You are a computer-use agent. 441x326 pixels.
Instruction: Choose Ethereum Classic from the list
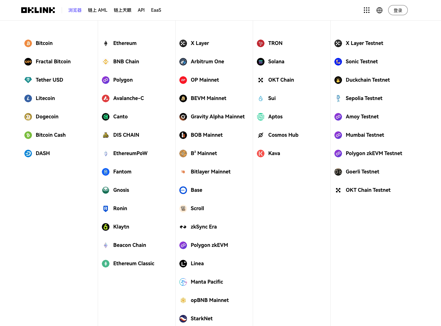pos(128,264)
